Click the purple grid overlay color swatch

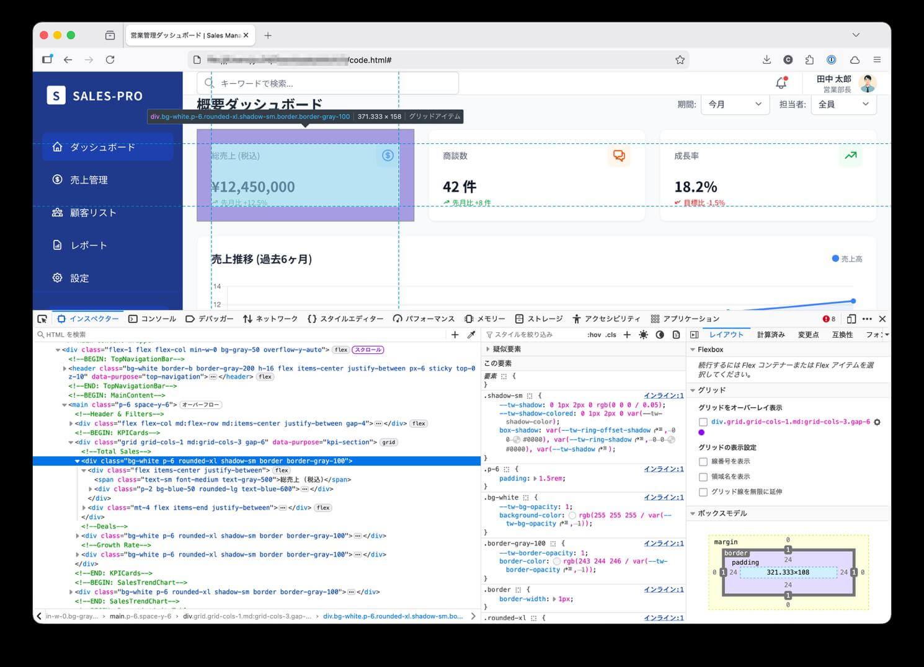701,433
